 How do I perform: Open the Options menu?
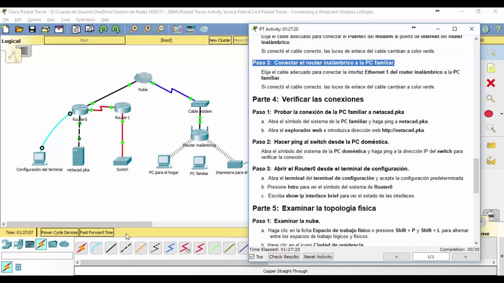pyautogui.click(x=34, y=20)
